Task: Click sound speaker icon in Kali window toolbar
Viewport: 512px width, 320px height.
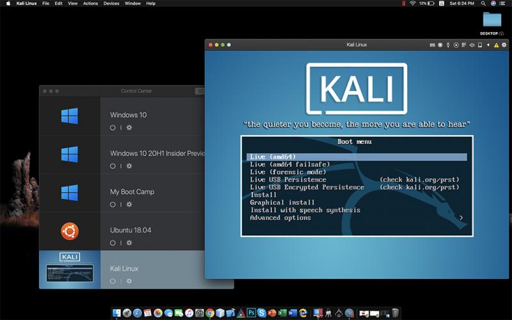Action: (x=472, y=45)
